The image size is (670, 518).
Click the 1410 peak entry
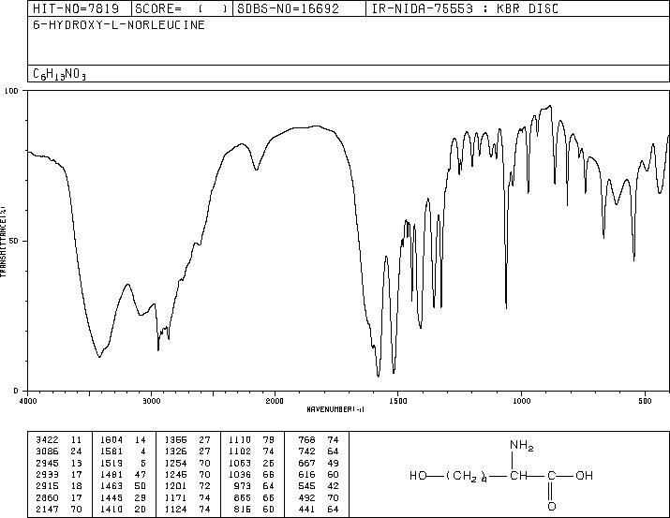(112, 509)
